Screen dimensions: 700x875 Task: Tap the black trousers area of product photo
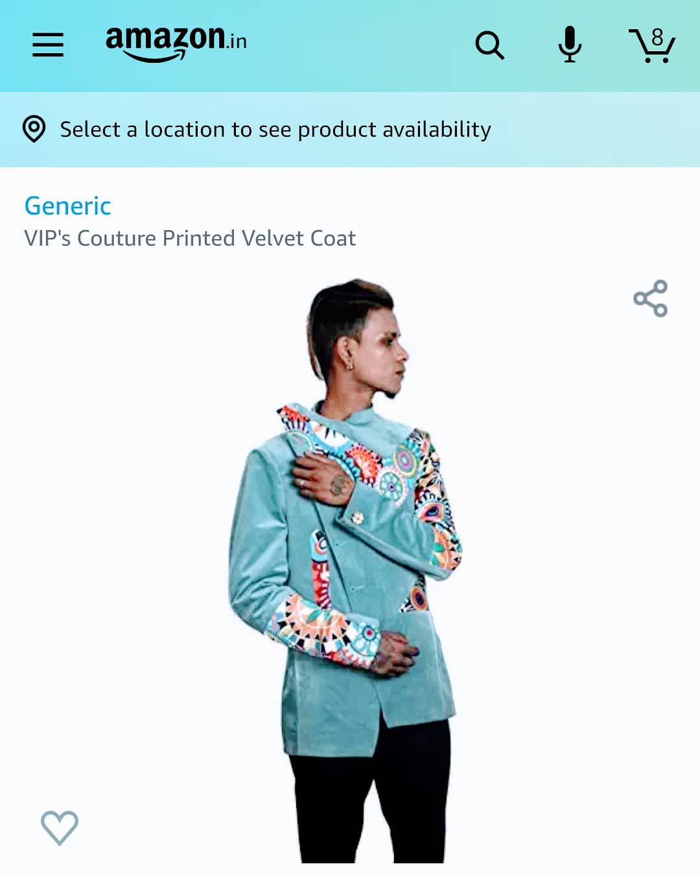click(371, 794)
